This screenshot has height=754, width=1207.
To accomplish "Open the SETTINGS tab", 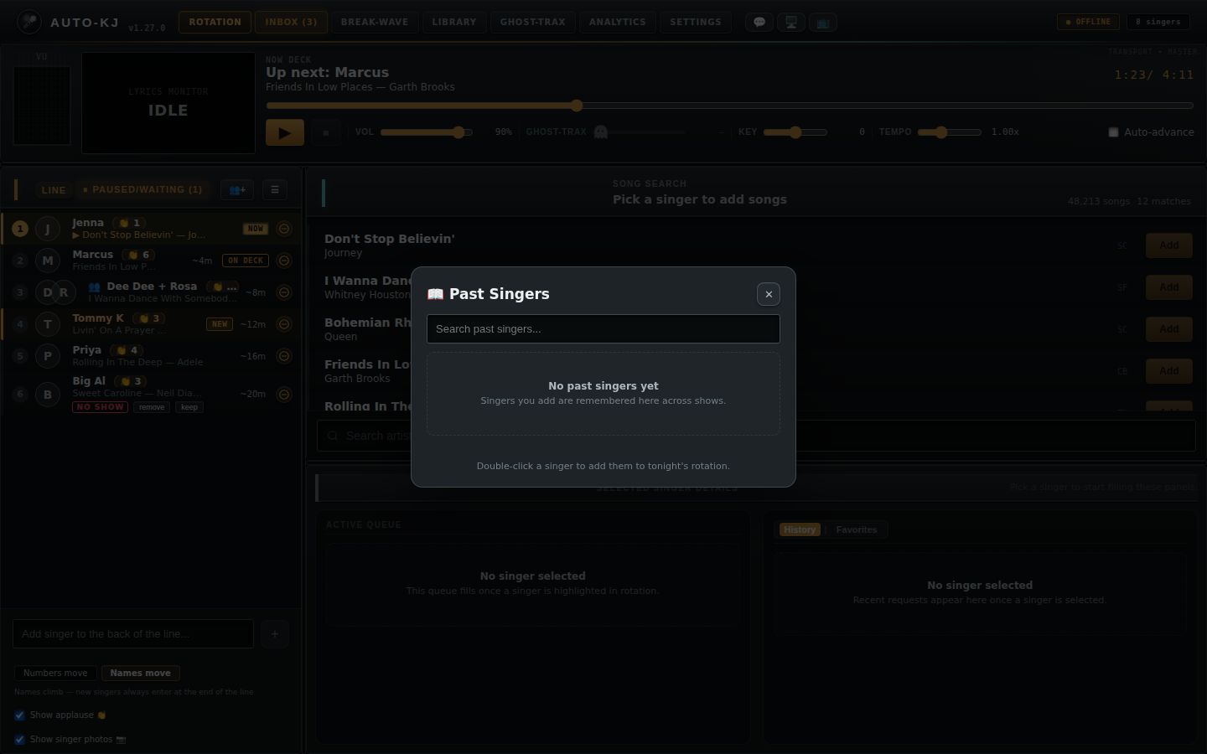I will [x=696, y=22].
